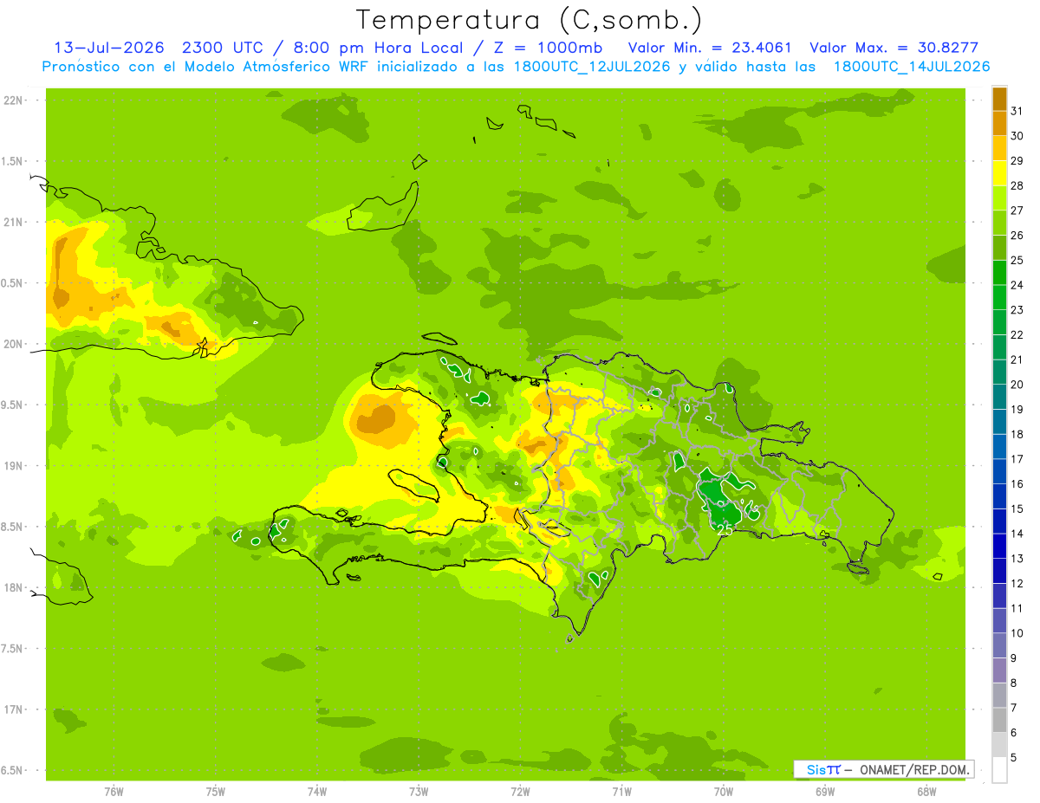Click the "70W" longitude label
The height and width of the screenshot is (803, 1040).
tap(723, 791)
